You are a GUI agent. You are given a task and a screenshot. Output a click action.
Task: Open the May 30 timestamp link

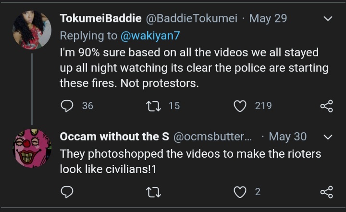click(x=288, y=137)
